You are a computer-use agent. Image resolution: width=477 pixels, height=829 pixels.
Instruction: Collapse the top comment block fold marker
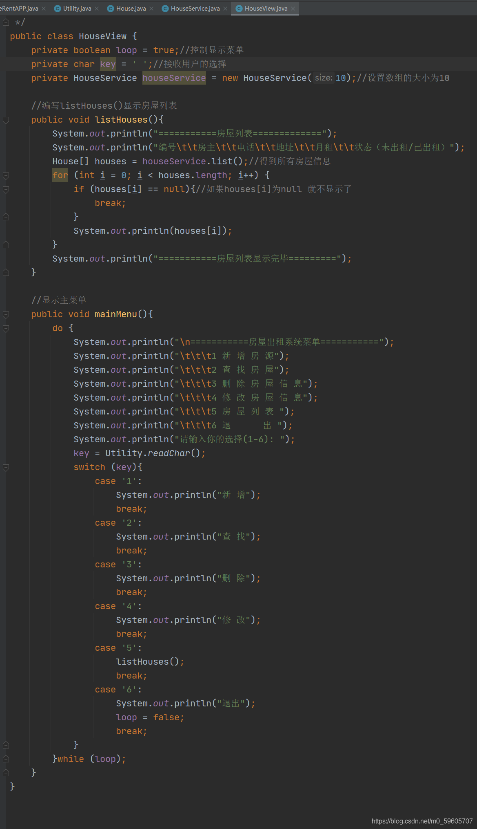pyautogui.click(x=6, y=22)
